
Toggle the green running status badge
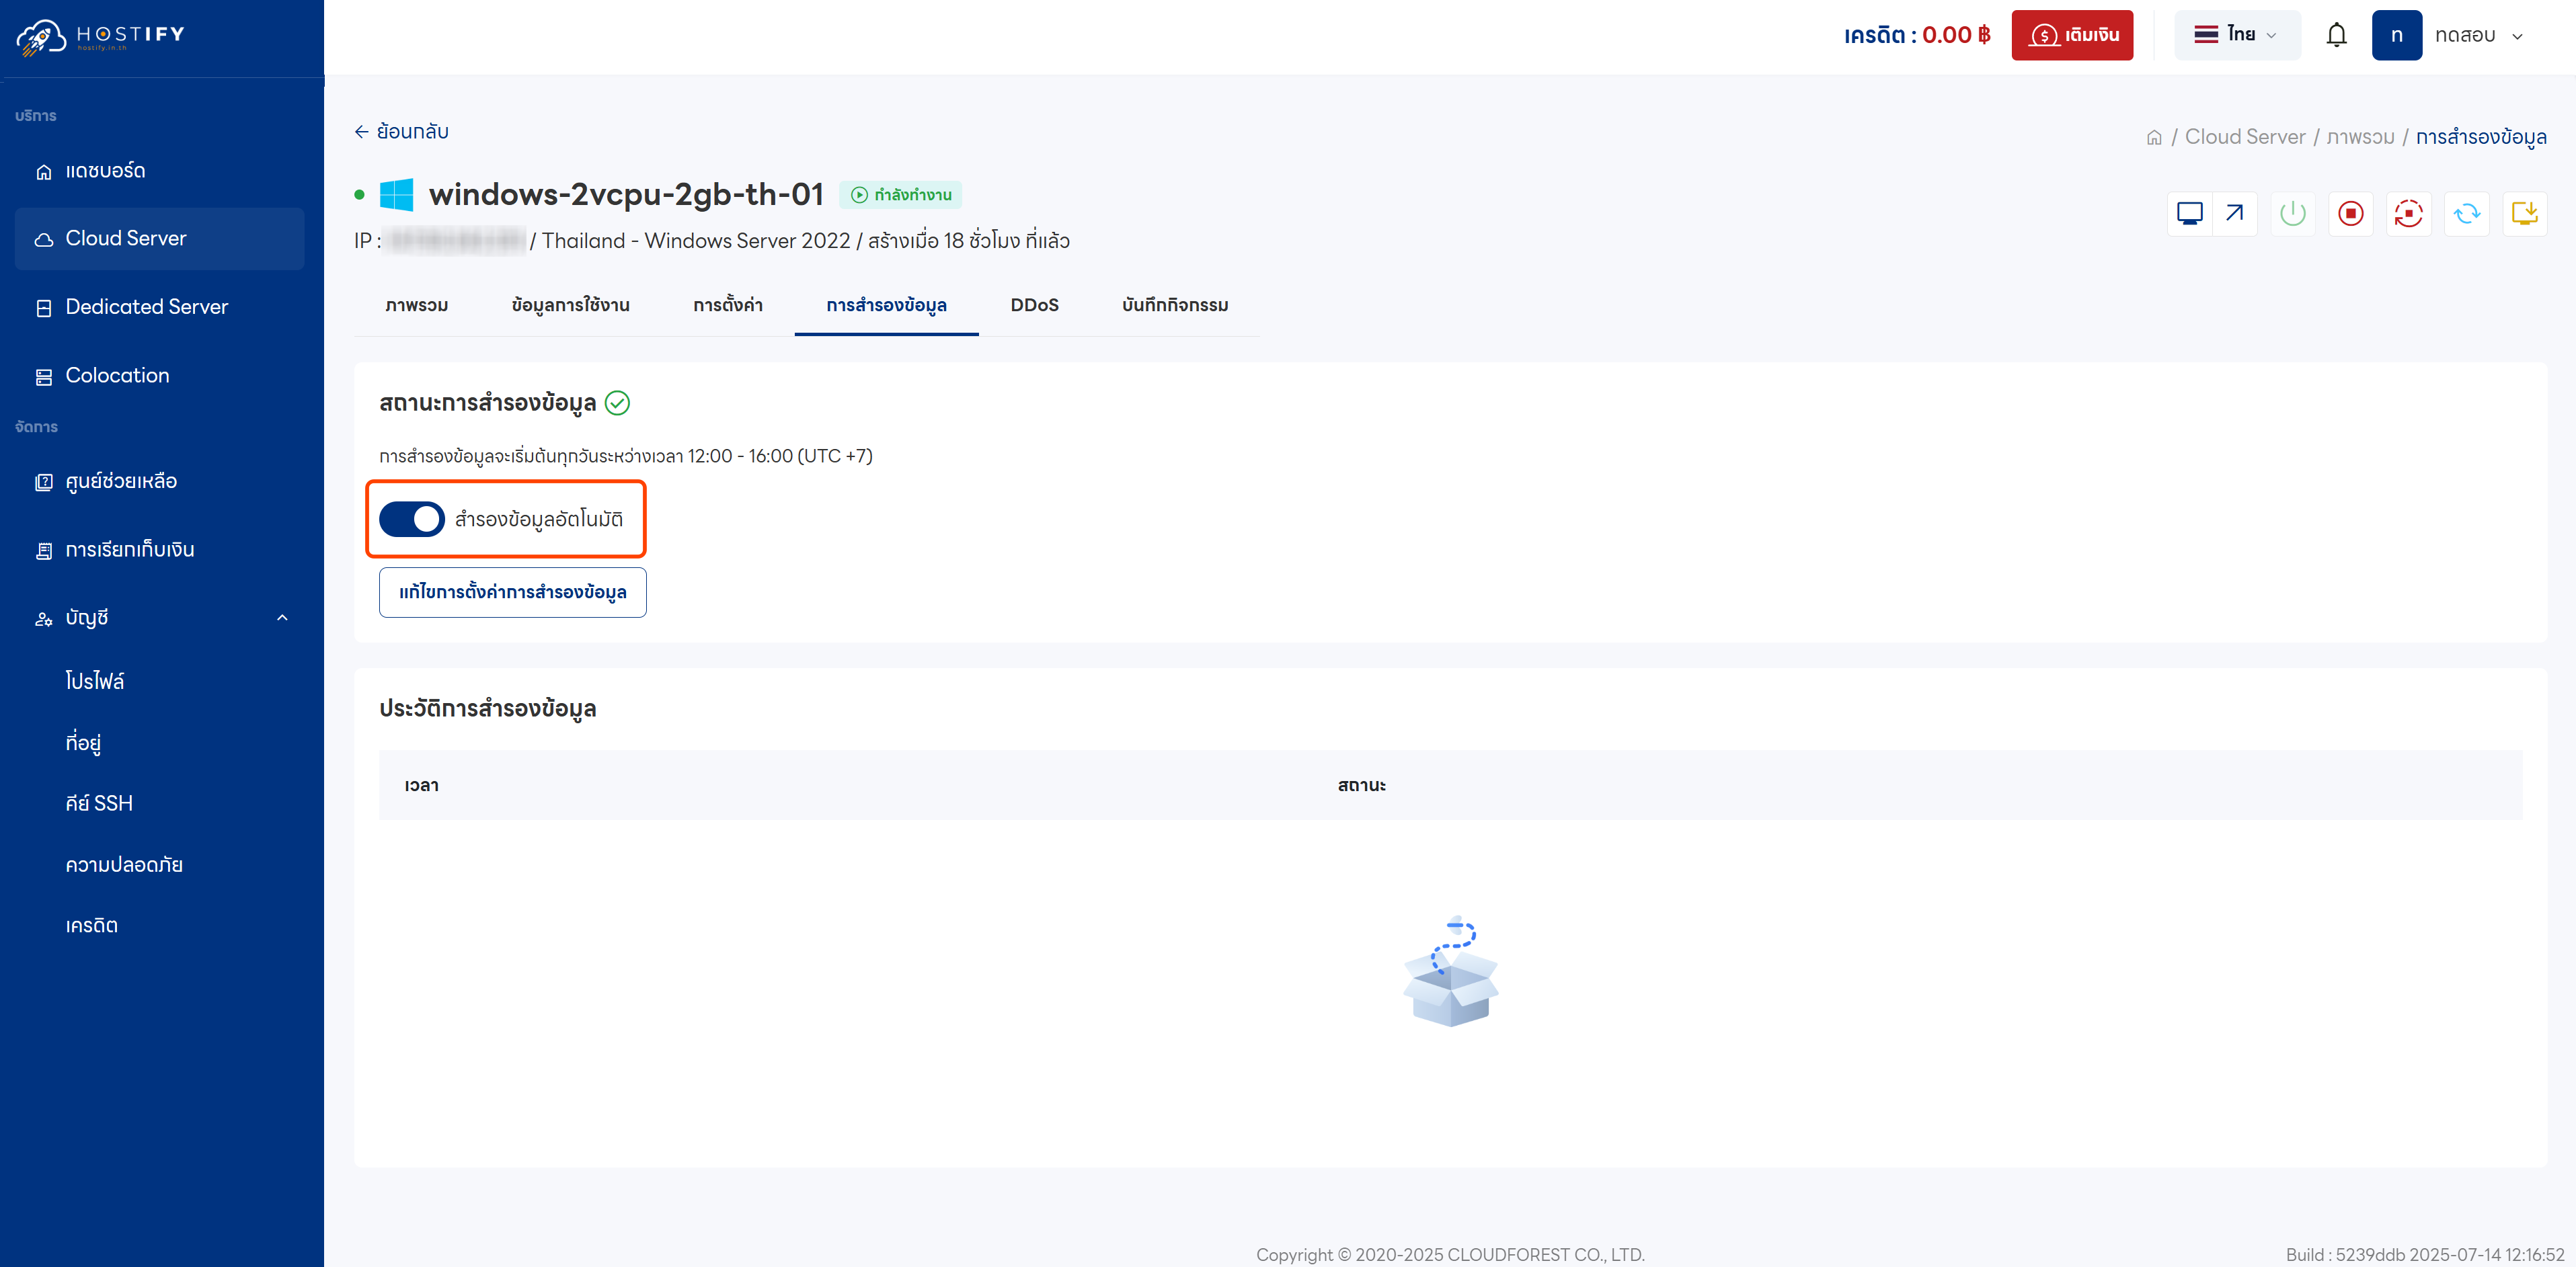pos(900,194)
